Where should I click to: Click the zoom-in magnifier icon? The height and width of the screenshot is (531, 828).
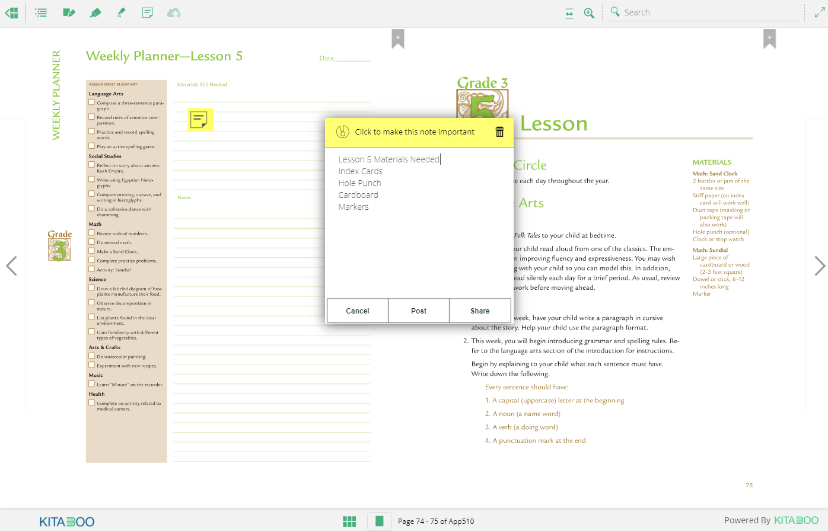coord(589,13)
